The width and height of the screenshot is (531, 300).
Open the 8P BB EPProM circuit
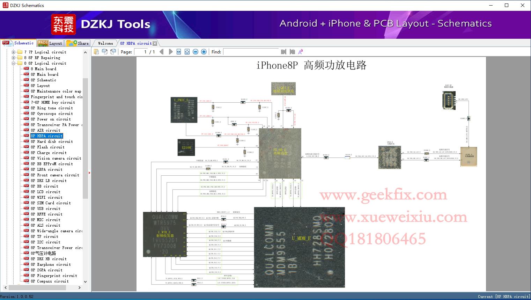(x=52, y=164)
